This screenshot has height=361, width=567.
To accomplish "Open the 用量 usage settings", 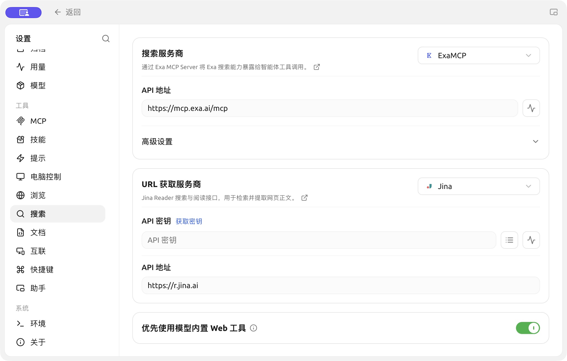I will click(x=58, y=67).
